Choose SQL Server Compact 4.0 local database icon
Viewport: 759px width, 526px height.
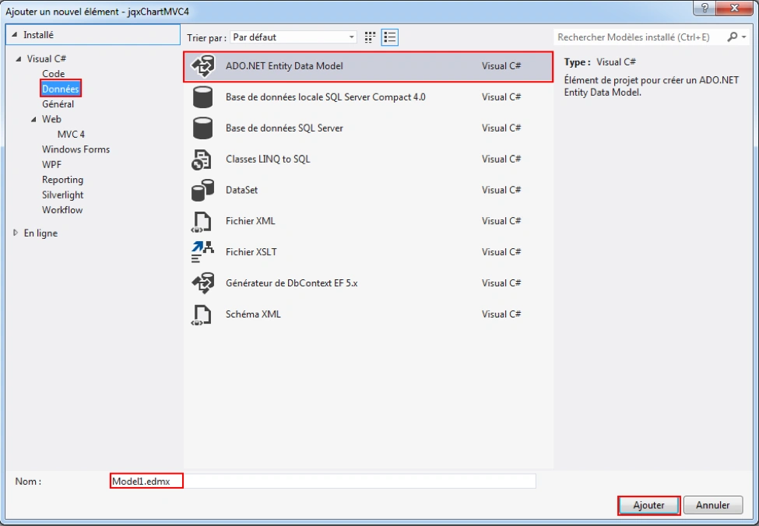pyautogui.click(x=203, y=96)
